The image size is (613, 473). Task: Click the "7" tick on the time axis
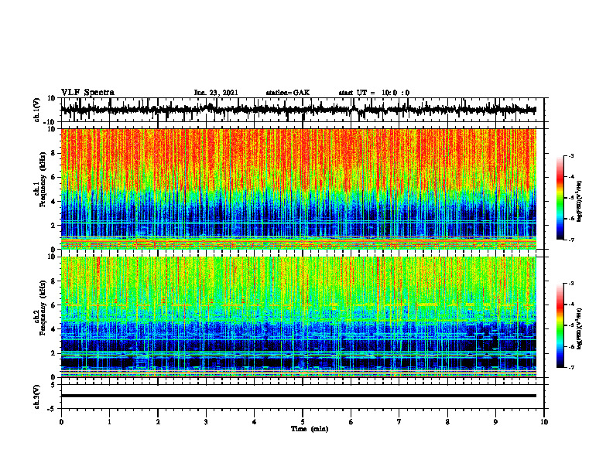(399, 422)
